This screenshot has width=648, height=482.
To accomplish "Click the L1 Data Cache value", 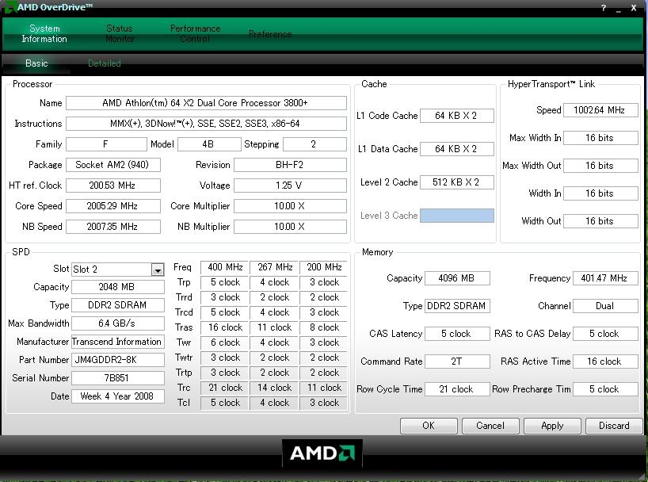I will (456, 149).
